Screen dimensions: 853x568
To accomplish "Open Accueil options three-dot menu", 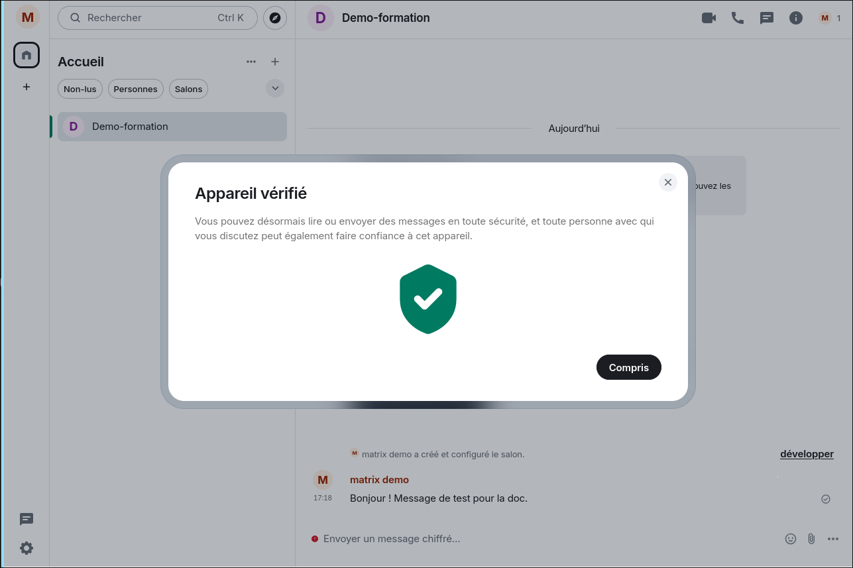I will [251, 62].
